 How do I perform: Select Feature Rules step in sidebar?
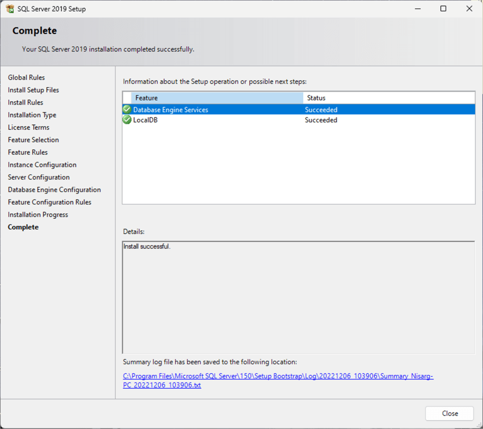pyautogui.click(x=28, y=152)
